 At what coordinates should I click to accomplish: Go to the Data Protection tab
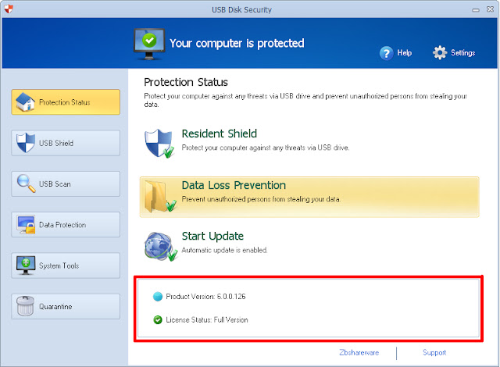click(66, 225)
